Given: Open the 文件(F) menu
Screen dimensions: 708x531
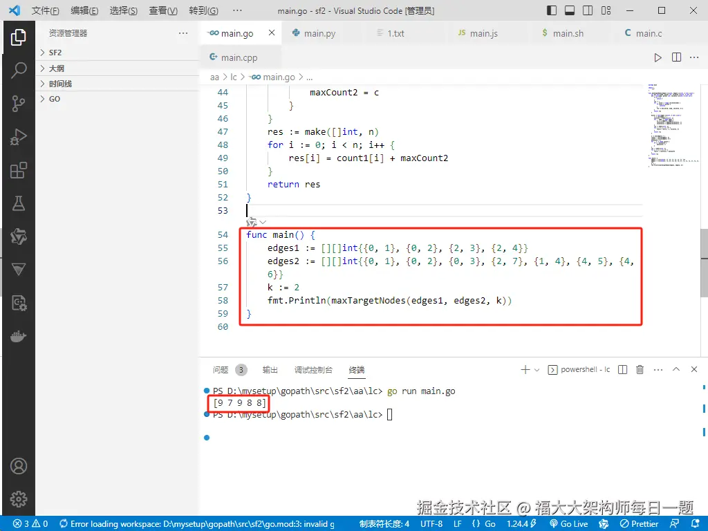Looking at the screenshot, I should click(45, 10).
